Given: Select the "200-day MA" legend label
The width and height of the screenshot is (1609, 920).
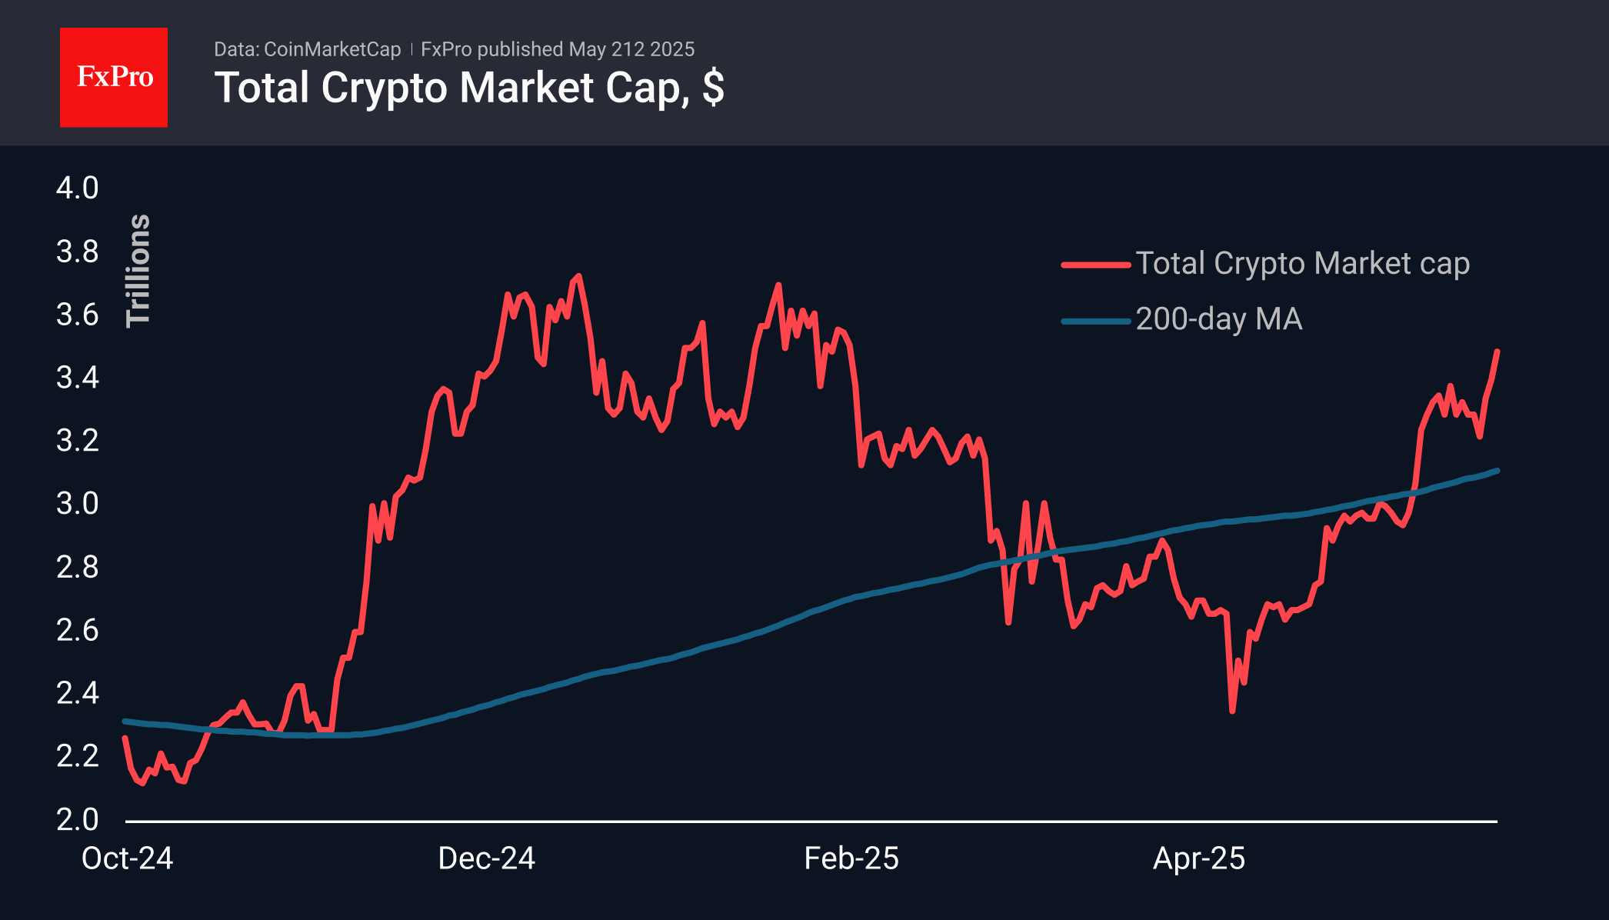Looking at the screenshot, I should [x=1219, y=319].
